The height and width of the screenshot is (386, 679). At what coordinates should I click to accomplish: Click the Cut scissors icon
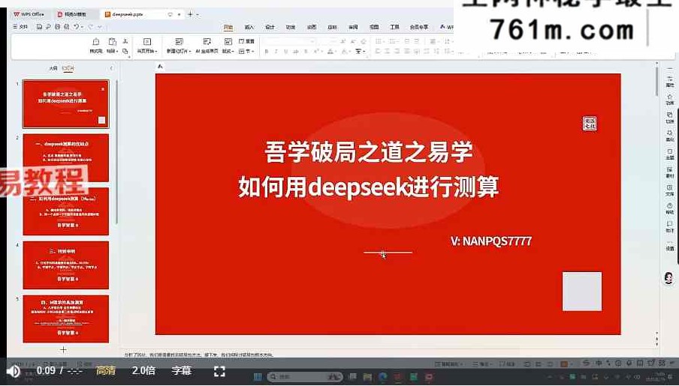125,41
